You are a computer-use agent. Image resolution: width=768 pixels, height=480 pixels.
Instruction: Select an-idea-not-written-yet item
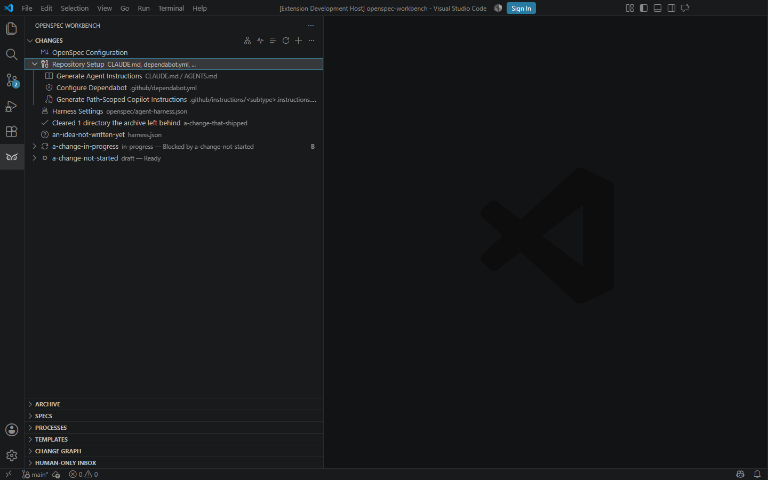(174, 134)
